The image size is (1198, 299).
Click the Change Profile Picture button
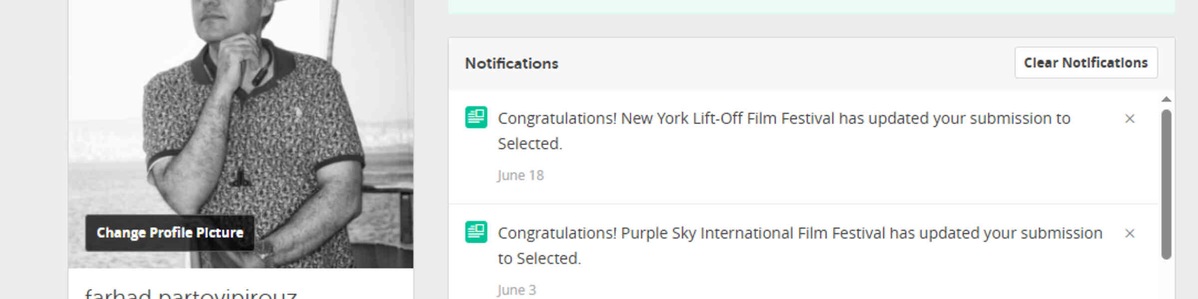170,233
